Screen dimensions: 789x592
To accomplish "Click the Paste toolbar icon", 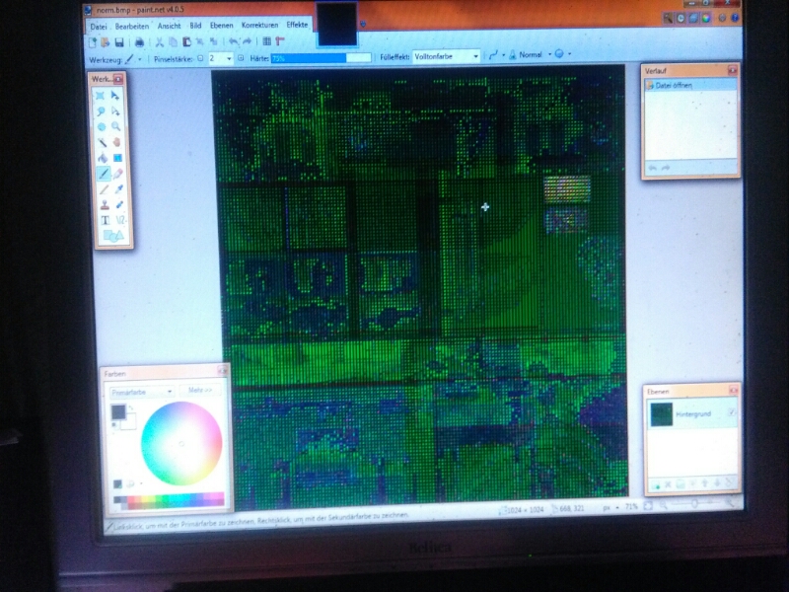I will [x=186, y=42].
